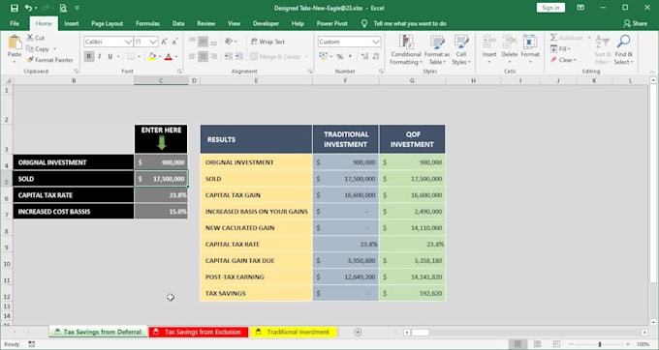Click the Tell Me lightbulb icon

point(364,23)
